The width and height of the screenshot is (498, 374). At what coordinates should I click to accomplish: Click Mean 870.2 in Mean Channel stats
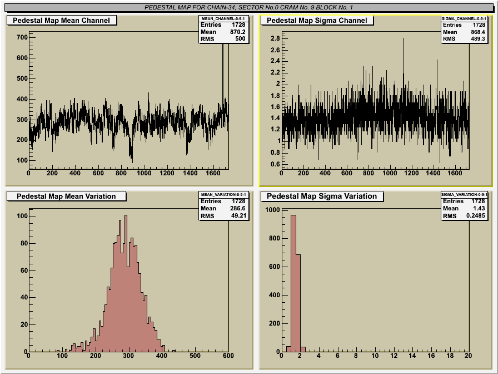[x=223, y=32]
